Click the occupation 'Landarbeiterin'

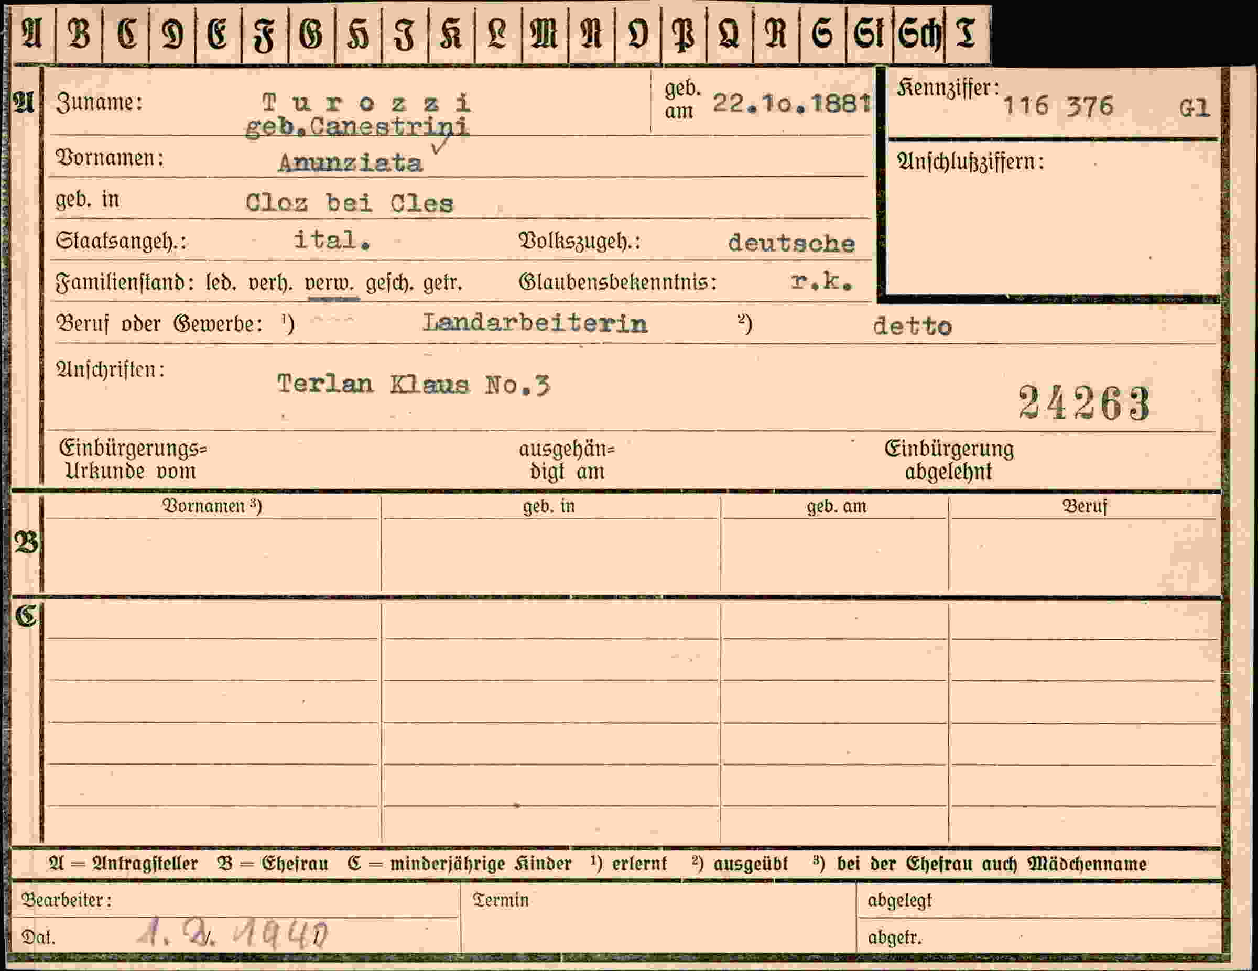[535, 323]
